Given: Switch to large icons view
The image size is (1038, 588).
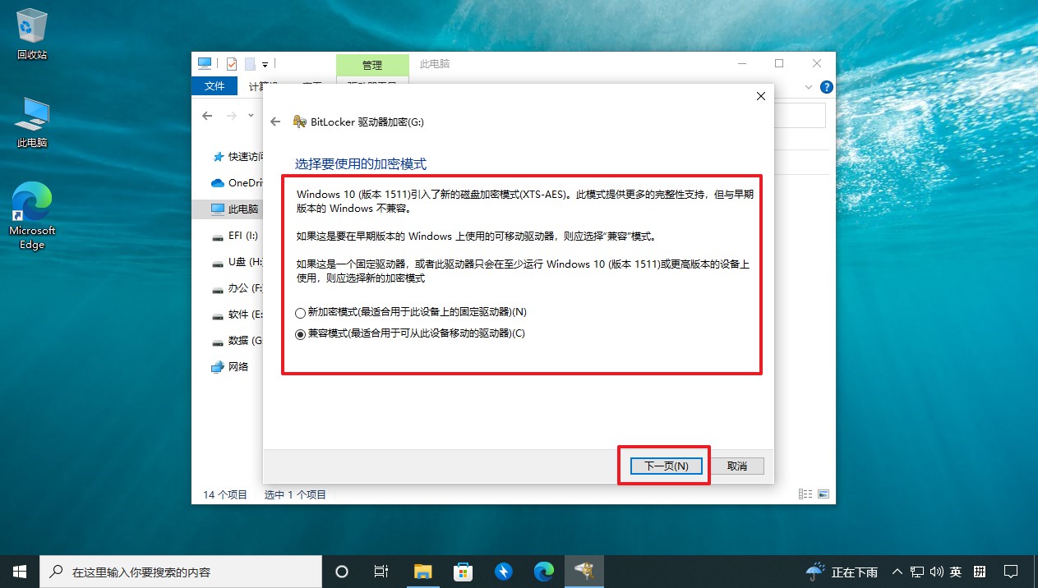Looking at the screenshot, I should pyautogui.click(x=824, y=493).
